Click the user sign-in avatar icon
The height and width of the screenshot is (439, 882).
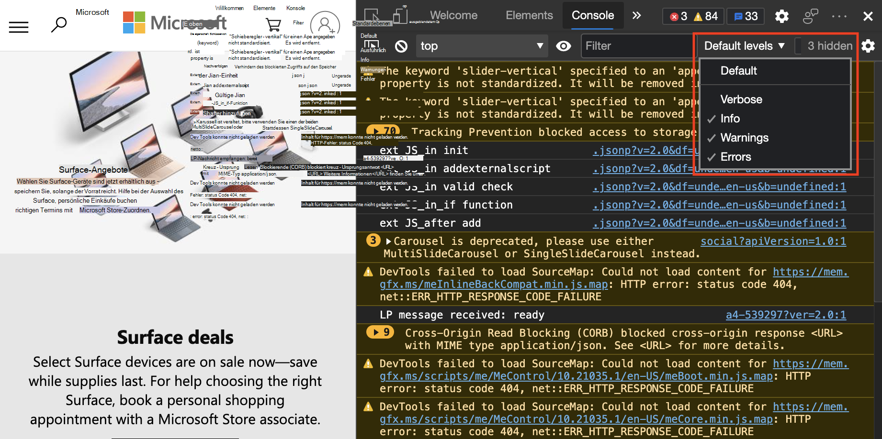(325, 25)
